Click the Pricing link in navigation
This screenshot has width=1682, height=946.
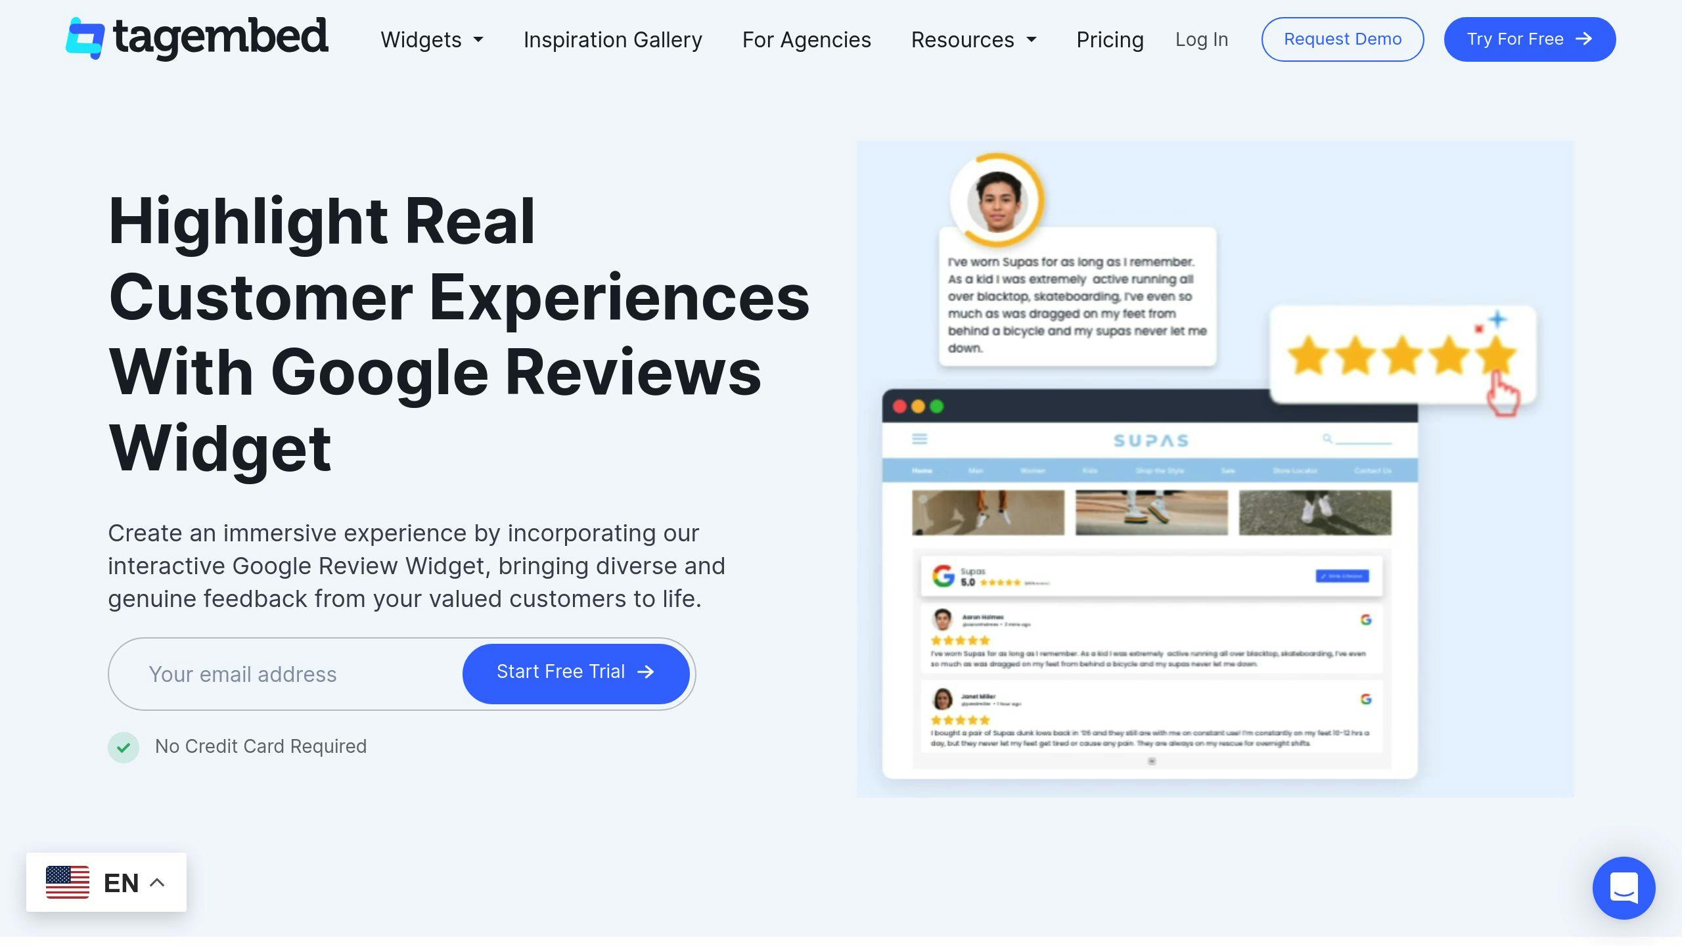click(x=1110, y=39)
